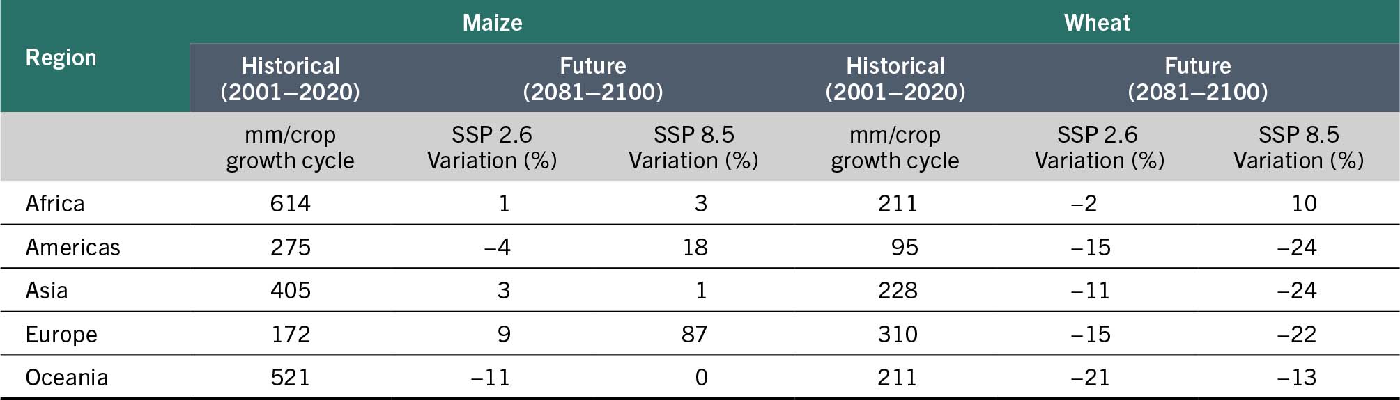
Task: Select the Europe row label
Action: (61, 335)
